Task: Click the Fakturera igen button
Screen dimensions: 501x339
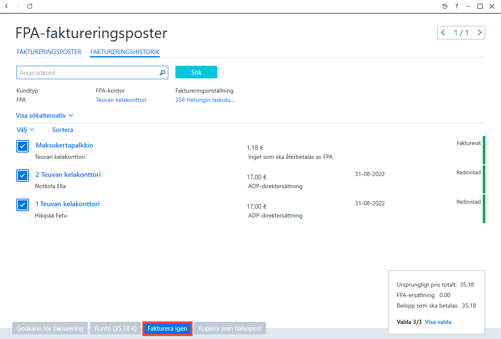Action: (167, 329)
